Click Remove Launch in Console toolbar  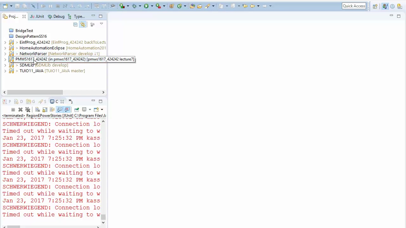pyautogui.click(x=20, y=110)
